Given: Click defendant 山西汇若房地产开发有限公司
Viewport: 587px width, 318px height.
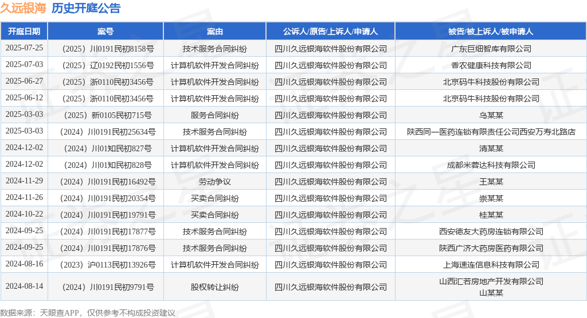Looking at the screenshot, I should click(x=491, y=281).
